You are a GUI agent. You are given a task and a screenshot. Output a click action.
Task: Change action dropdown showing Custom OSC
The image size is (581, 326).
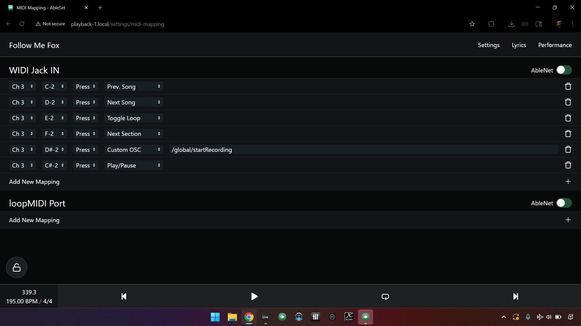134,150
